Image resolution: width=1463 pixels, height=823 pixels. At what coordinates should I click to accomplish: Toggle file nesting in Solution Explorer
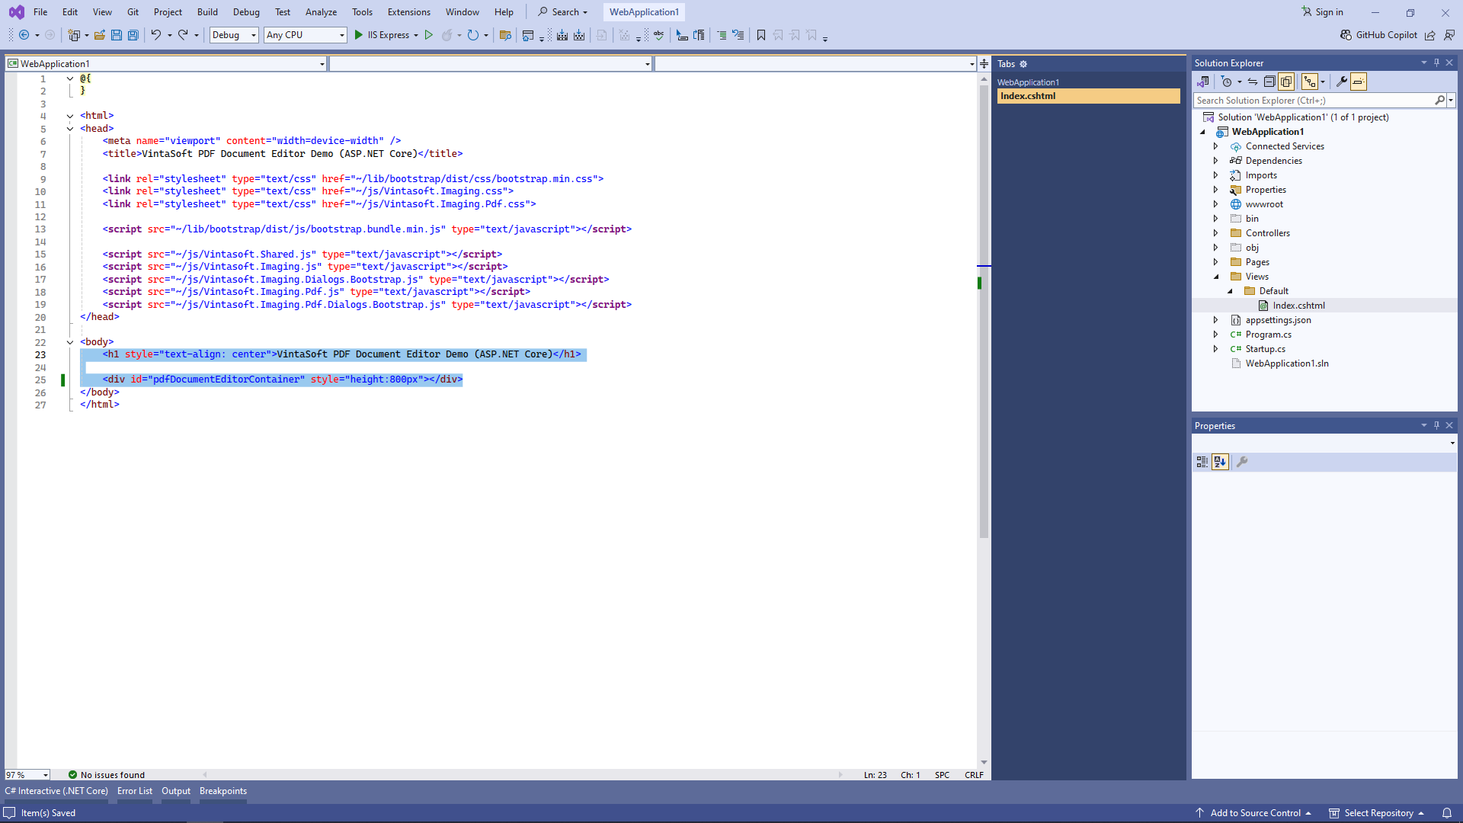1310,82
